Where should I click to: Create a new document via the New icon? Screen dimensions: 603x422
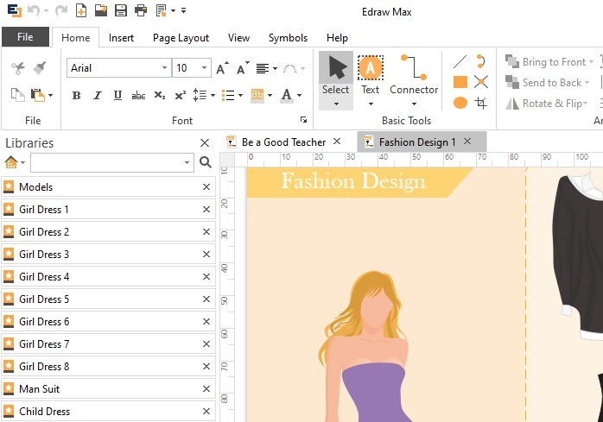[80, 10]
